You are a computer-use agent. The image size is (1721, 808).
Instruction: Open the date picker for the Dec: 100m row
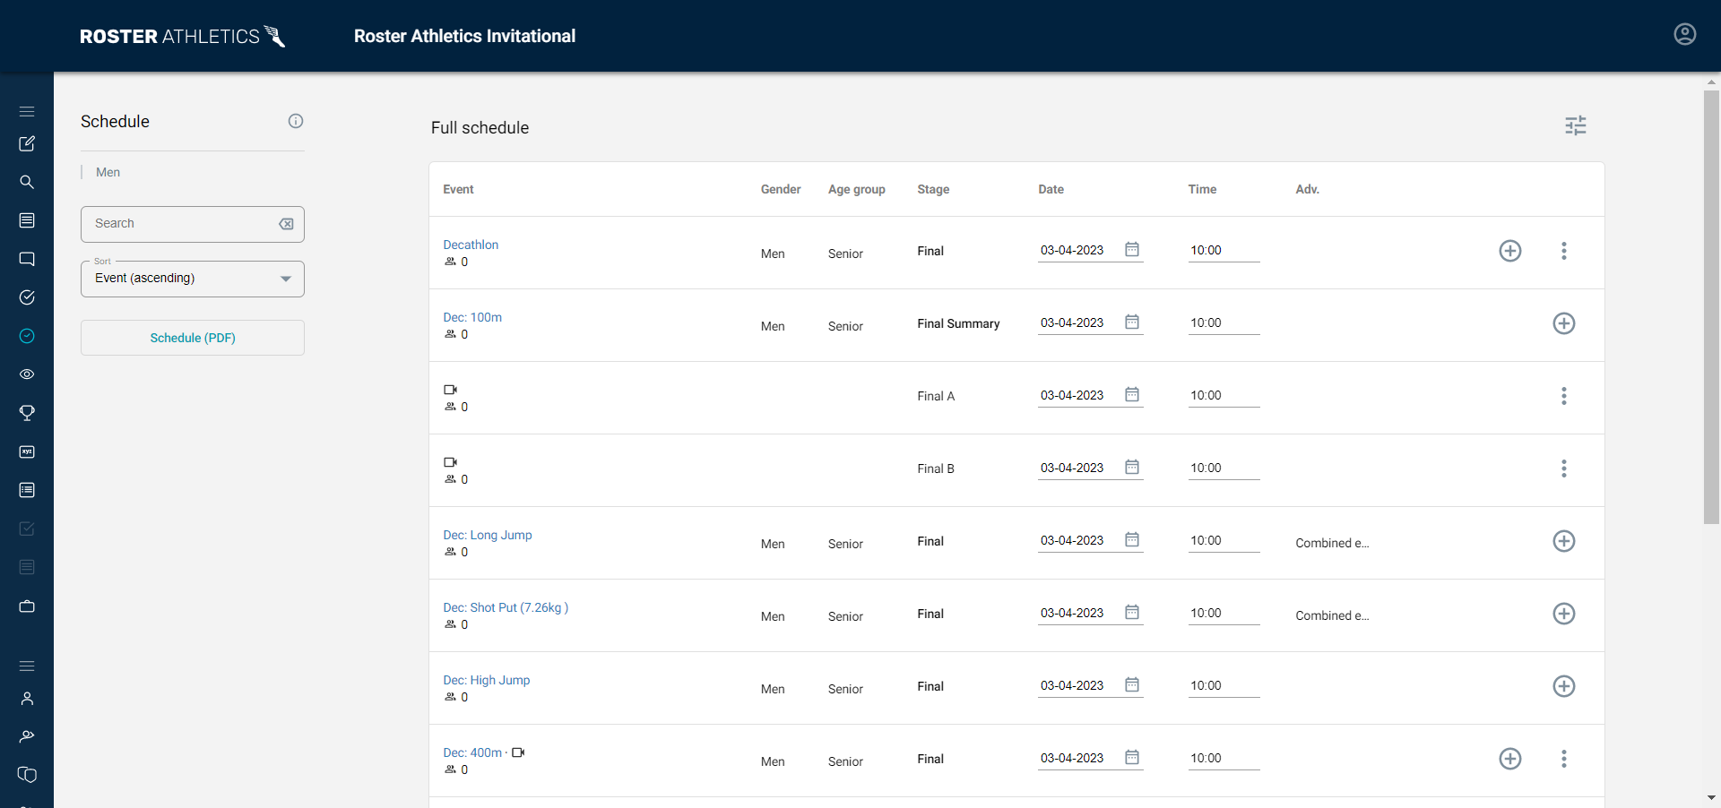1132,322
